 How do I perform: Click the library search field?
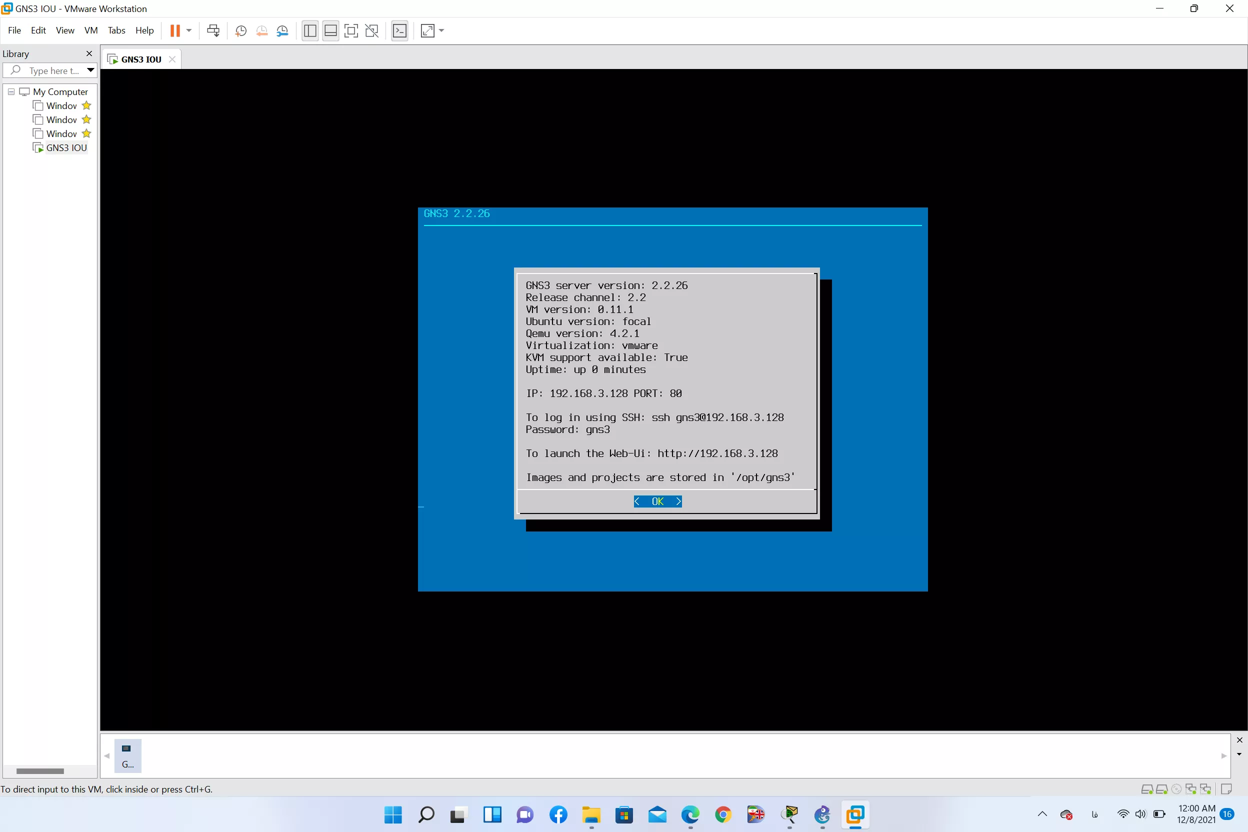click(50, 70)
